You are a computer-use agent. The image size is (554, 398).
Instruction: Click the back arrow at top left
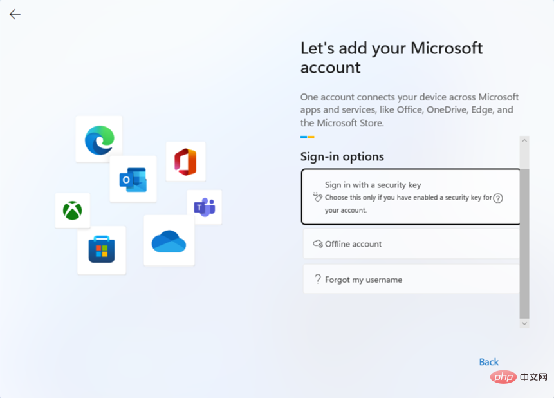point(14,14)
